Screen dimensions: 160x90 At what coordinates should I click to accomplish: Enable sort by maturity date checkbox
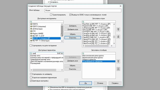(x=31, y=45)
